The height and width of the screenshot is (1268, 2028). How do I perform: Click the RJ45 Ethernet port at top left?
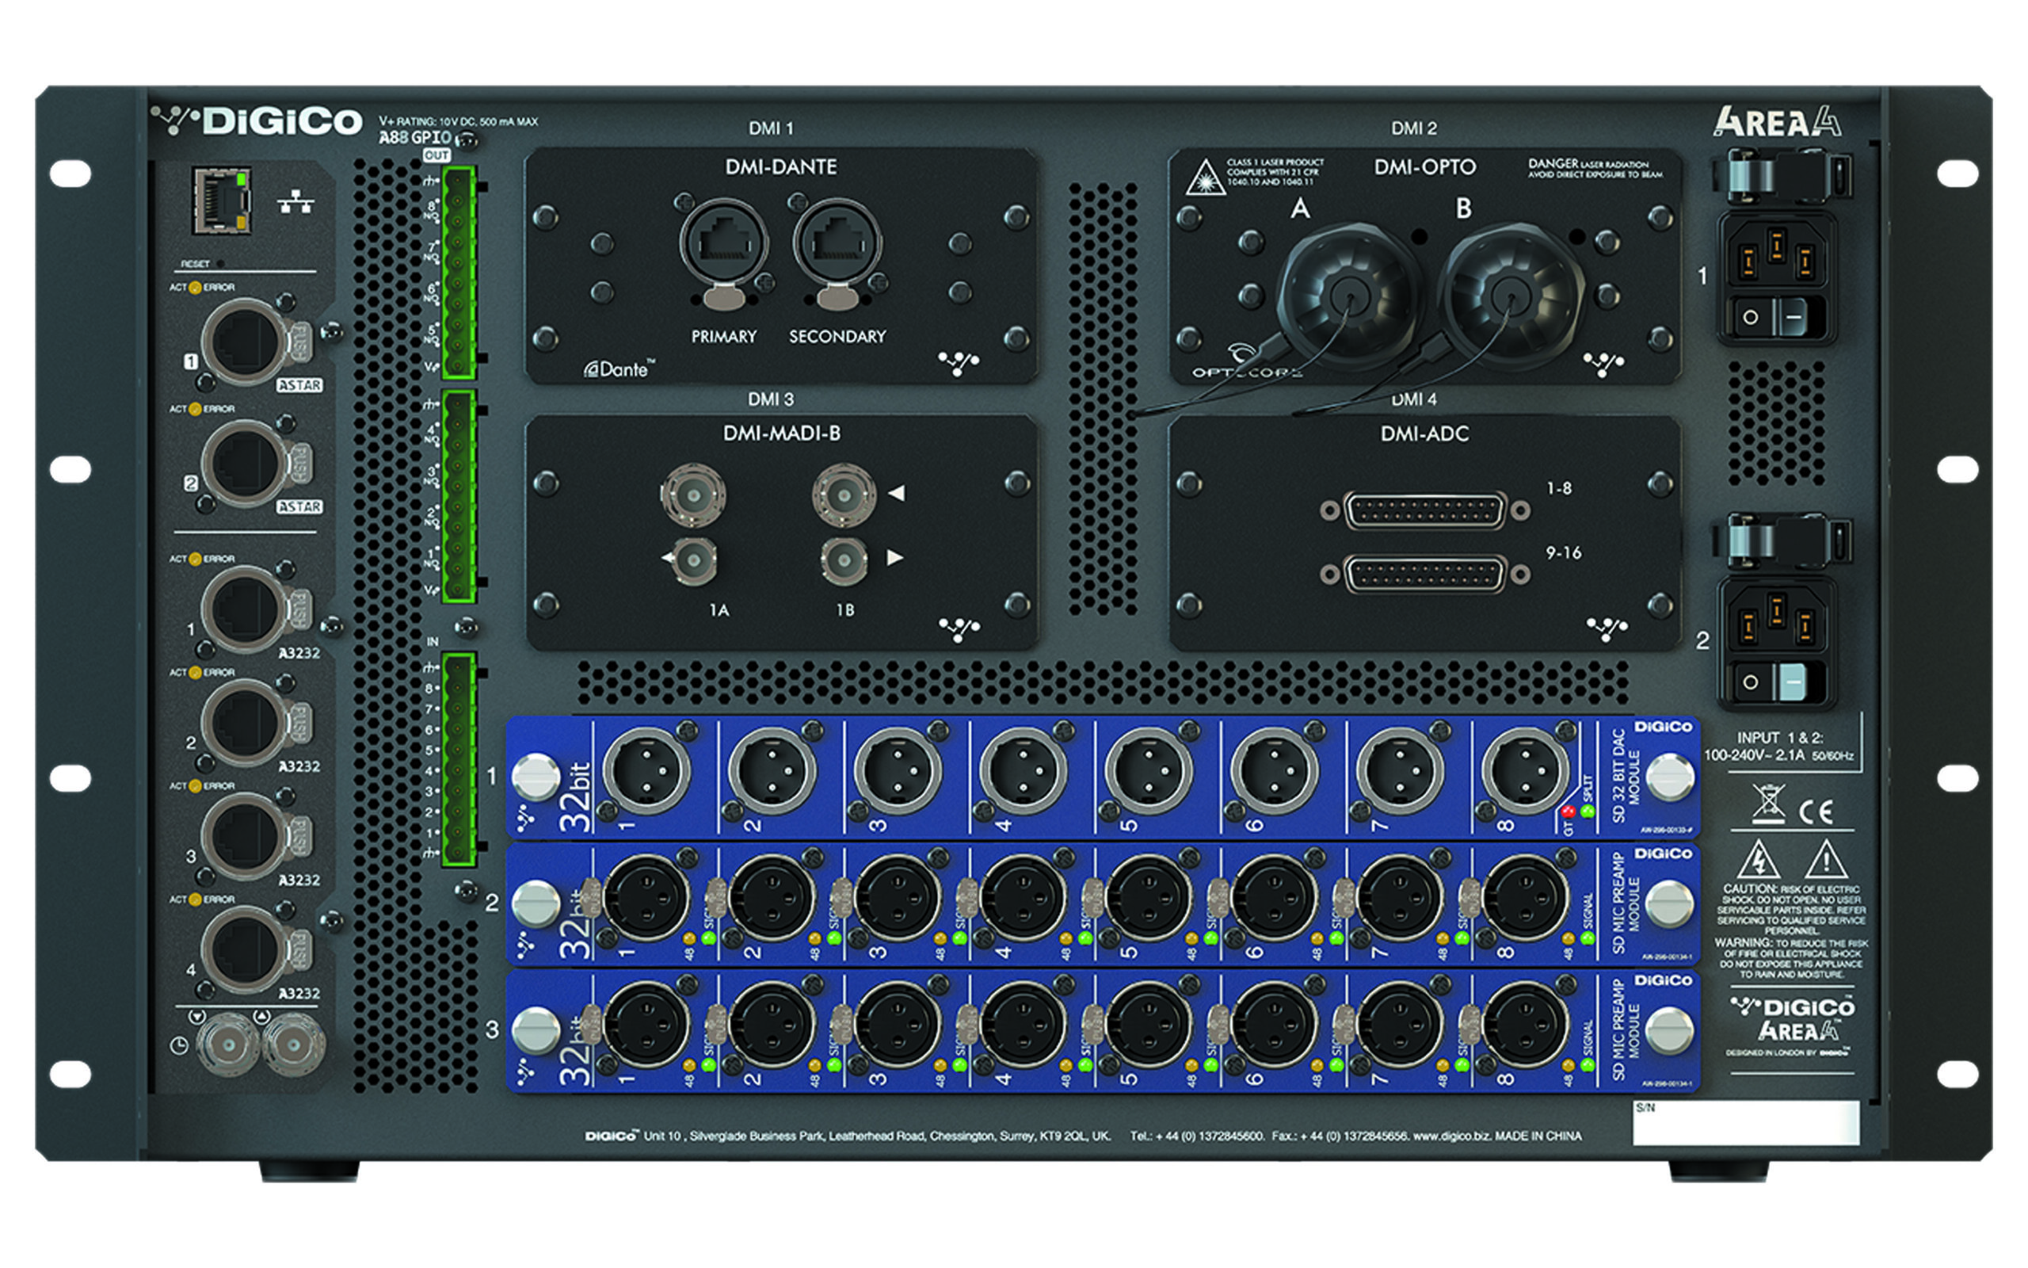pyautogui.click(x=222, y=200)
